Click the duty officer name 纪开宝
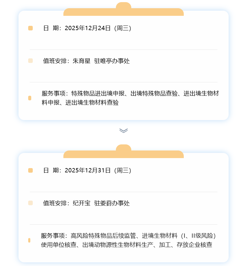Image resolution: width=252 pixels, height=266 pixels. click(x=82, y=203)
